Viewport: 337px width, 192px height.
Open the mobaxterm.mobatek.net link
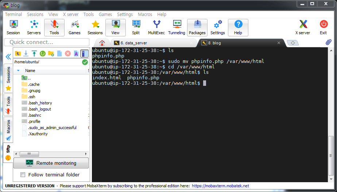(220, 186)
